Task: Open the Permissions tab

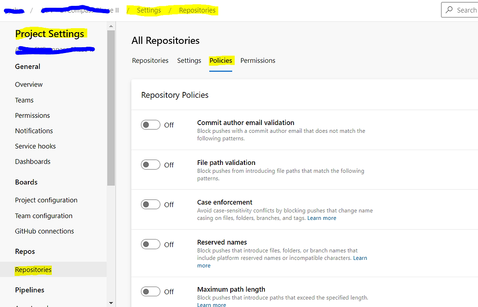Action: tap(258, 60)
